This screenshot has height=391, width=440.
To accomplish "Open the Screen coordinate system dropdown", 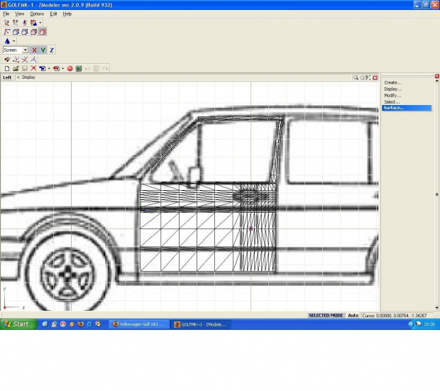I will 25,50.
